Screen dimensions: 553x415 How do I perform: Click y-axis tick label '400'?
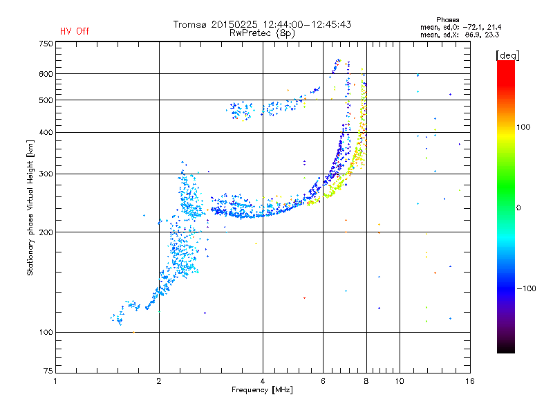click(46, 133)
